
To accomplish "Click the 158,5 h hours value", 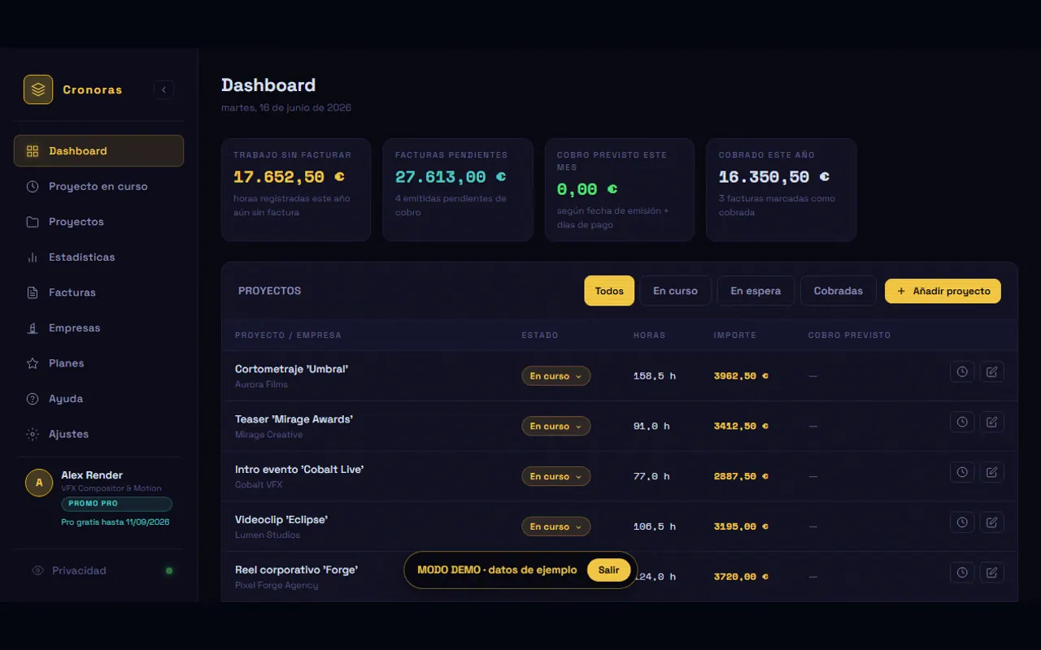I will tap(655, 376).
